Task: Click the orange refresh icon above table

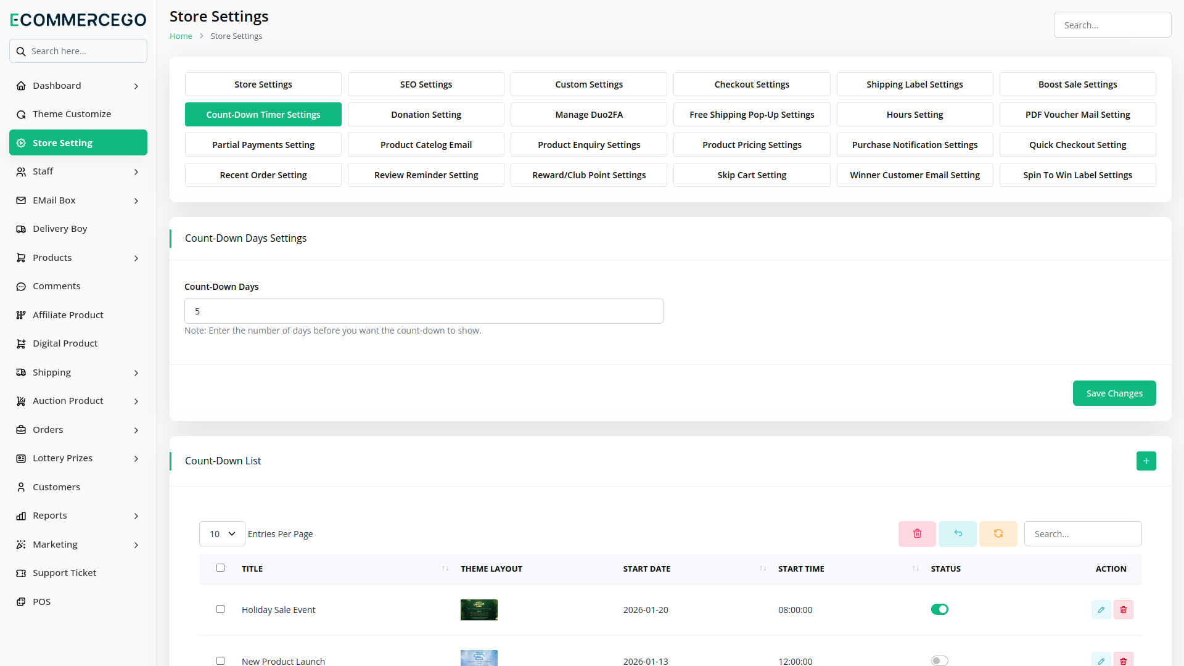Action: pos(998,534)
